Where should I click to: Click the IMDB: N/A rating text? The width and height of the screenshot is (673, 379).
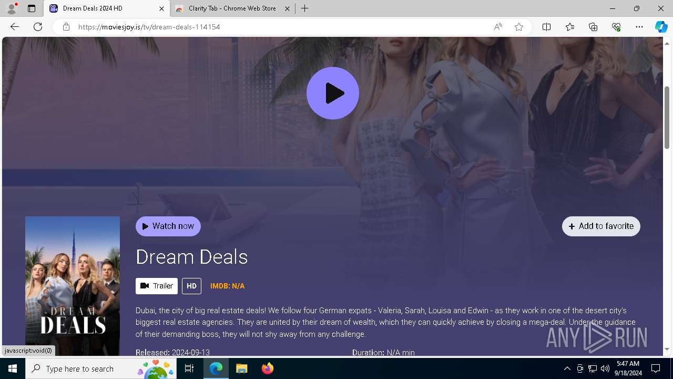coord(227,286)
